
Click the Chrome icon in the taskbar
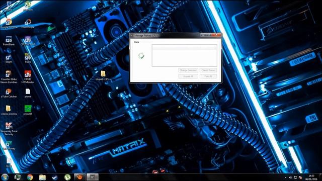(x=30, y=177)
